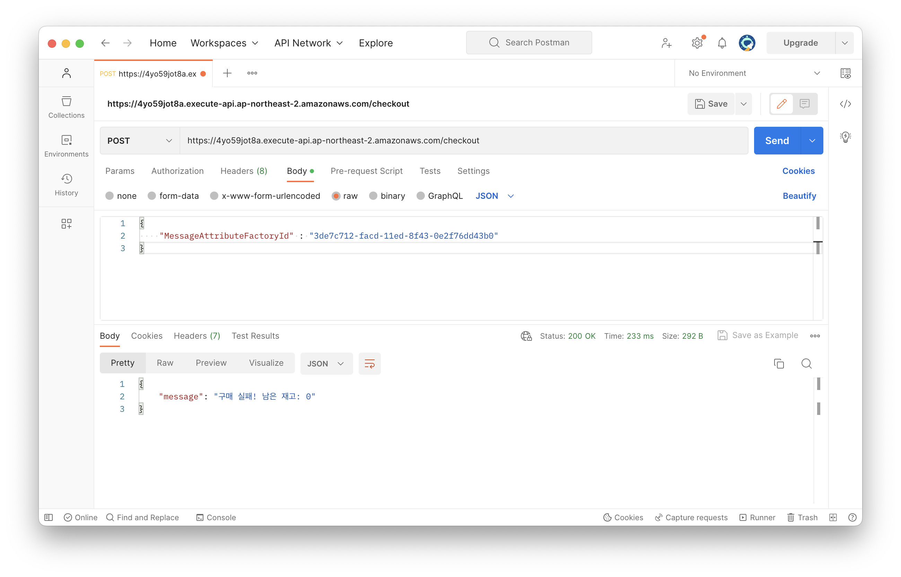Go back with the left arrow

[x=105, y=43]
